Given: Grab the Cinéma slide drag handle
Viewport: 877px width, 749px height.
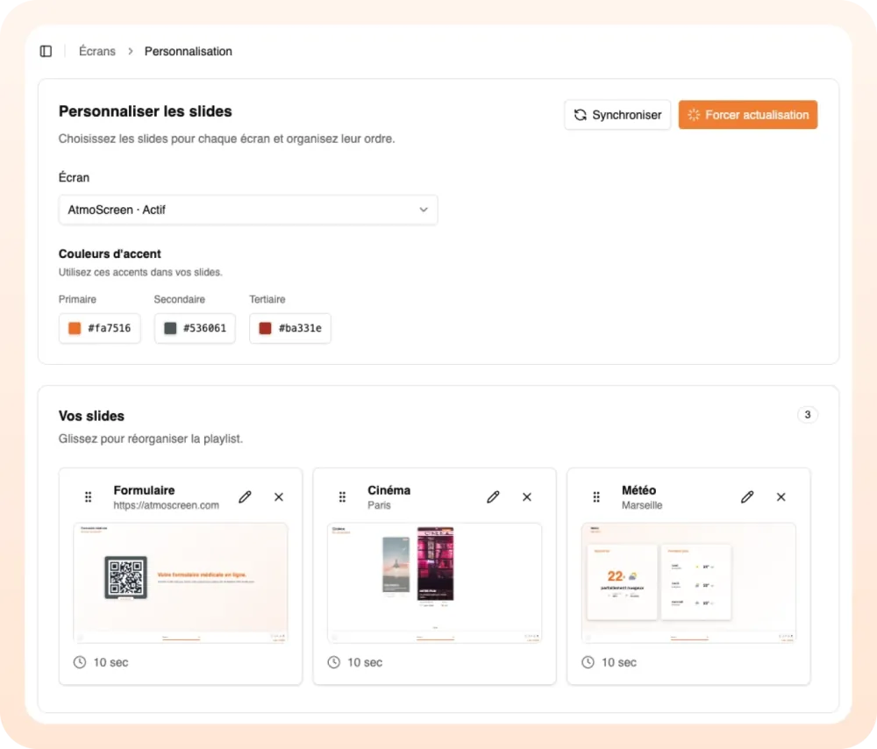Looking at the screenshot, I should 342,496.
